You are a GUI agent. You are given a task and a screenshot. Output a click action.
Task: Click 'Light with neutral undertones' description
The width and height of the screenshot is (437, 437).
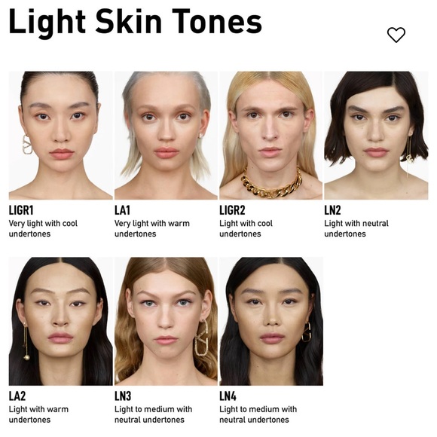tap(356, 228)
